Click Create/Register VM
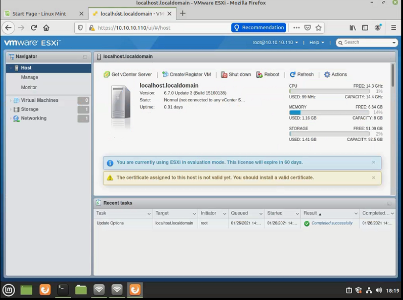403x300 pixels. click(187, 74)
